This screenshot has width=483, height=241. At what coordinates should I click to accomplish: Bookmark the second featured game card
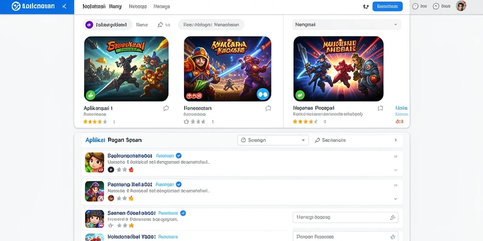tap(268, 108)
